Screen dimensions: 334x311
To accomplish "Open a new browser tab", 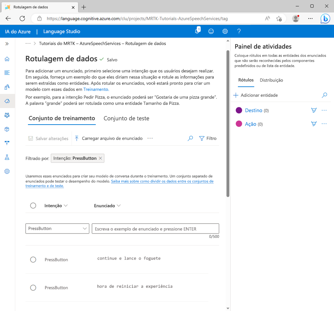I will (x=84, y=7).
